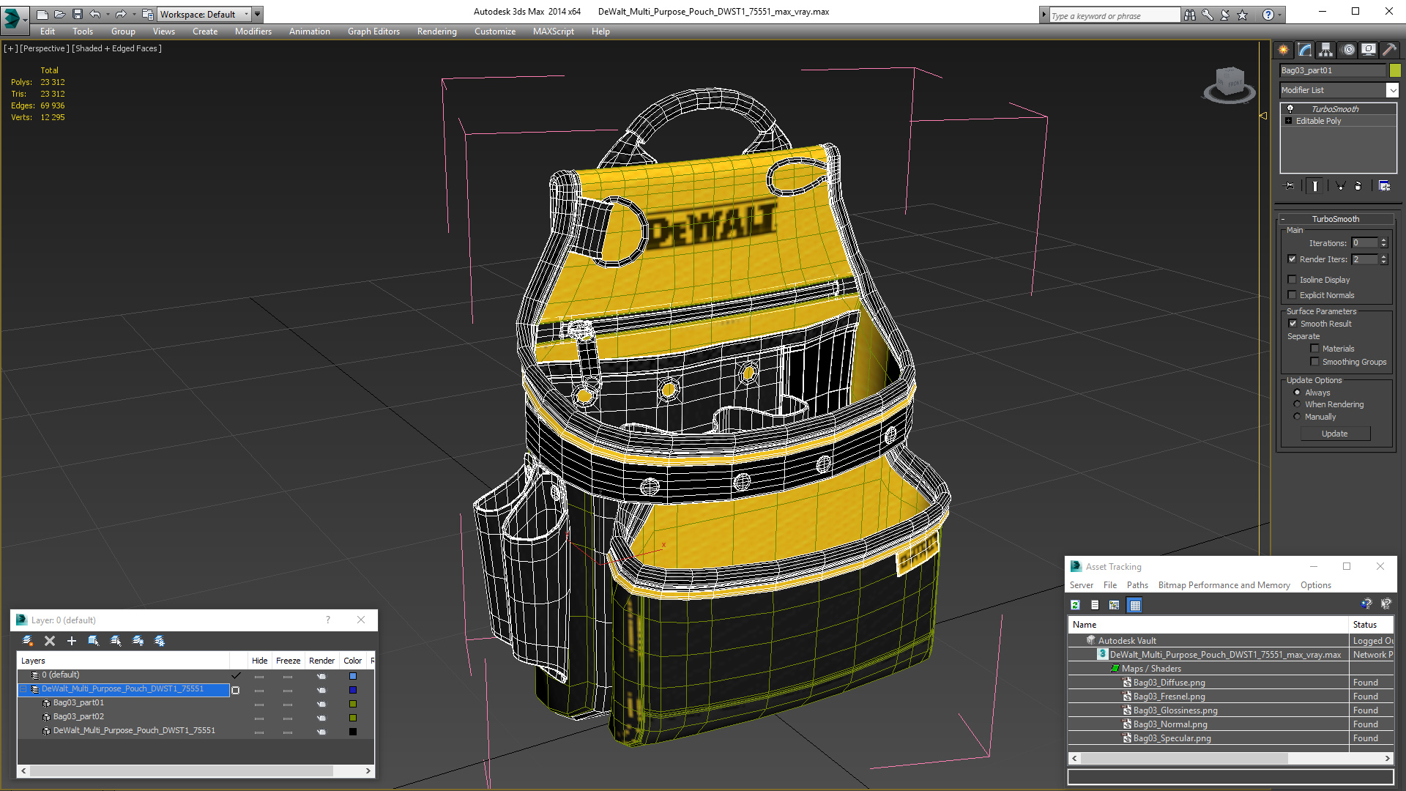Open the Graph Editors menu
The height and width of the screenshot is (791, 1406).
(373, 31)
